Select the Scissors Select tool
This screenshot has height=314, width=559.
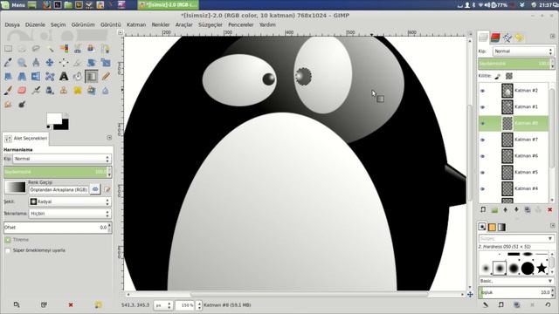coord(78,49)
